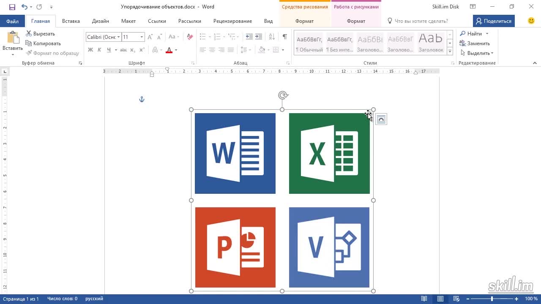Toggle bold Ж formatting
The image size is (541, 304).
click(x=90, y=50)
